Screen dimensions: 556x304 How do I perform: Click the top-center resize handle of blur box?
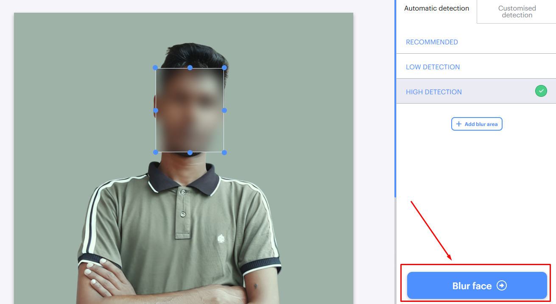(x=190, y=67)
